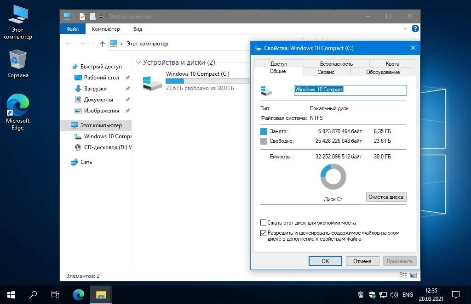Click the New folder quick access icon
471x304 pixels.
click(x=92, y=17)
